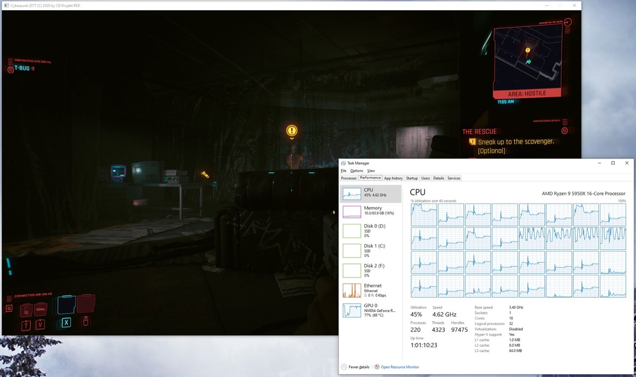Click the T key quick slot icon
Screen dimensions: 636x377
click(x=26, y=325)
